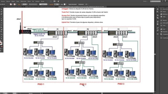
Task: Open the arrange documents icon menu
Action: pyautogui.click(x=55, y=1)
